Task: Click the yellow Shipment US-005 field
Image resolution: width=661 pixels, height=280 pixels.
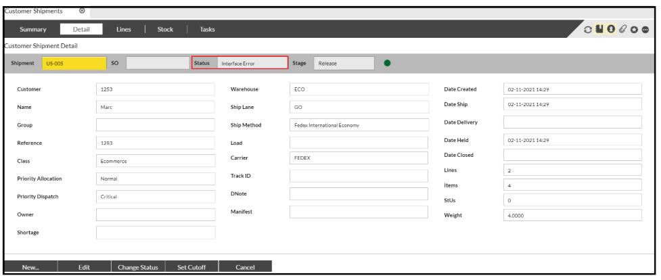Action: pos(73,64)
